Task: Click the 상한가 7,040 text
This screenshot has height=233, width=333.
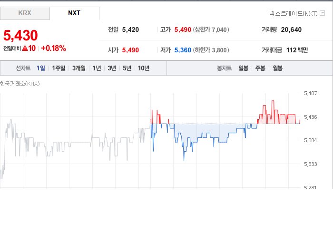Action: pyautogui.click(x=211, y=29)
